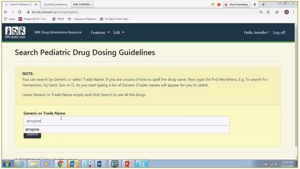The image size is (300, 169).
Task: Click the Hello Jennifer ! link
Action: 256,32
